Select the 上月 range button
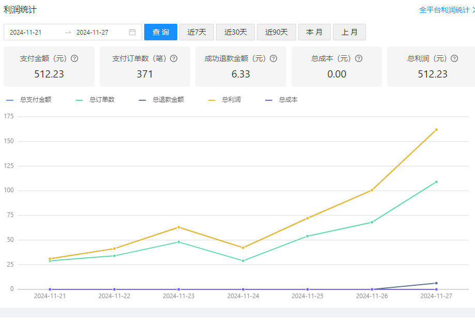 [x=349, y=32]
